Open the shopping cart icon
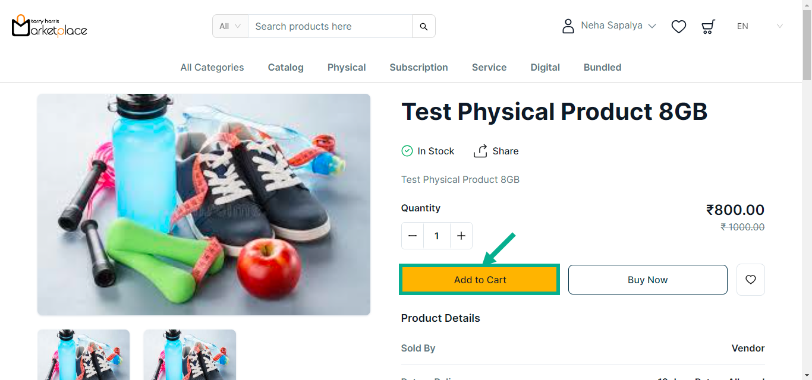Viewport: 812px width, 380px height. tap(708, 26)
